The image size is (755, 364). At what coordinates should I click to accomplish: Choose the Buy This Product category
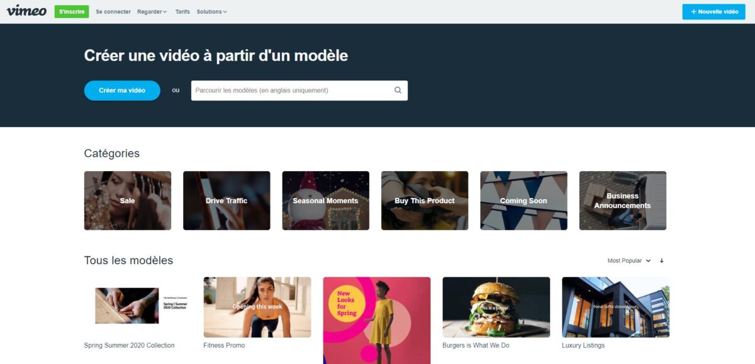(x=425, y=201)
